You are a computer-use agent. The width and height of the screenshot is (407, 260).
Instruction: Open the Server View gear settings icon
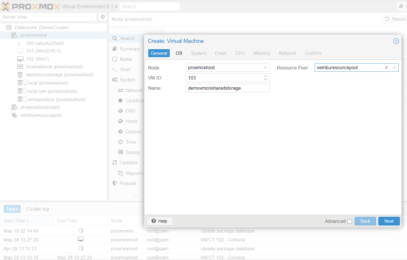click(103, 17)
